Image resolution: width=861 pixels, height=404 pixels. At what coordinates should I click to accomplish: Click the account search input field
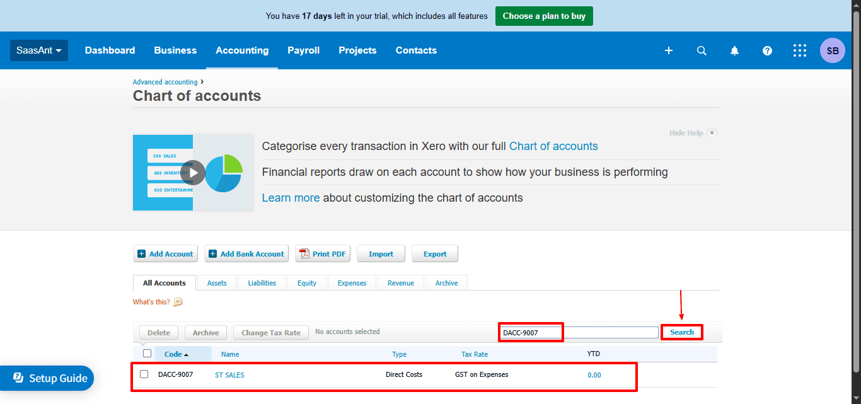pos(579,332)
